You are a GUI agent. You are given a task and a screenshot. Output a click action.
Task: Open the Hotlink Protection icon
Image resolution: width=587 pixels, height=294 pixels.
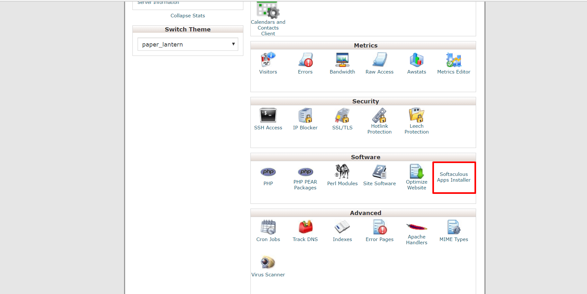coord(380,115)
